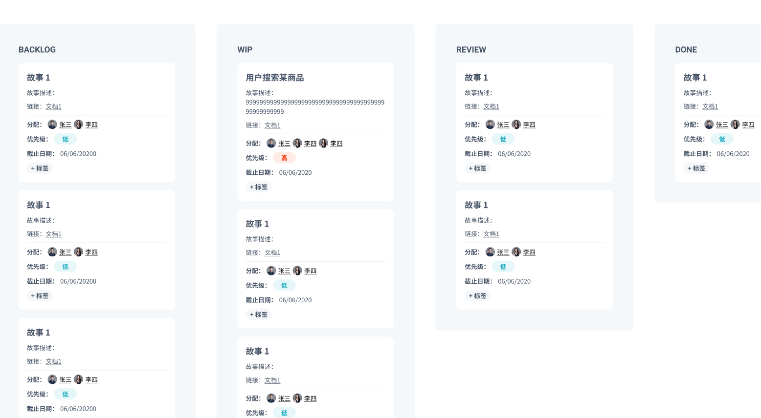Click 张三's avatar in second BACKLOG card
Viewport: 761px width, 418px height.
[x=52, y=252]
